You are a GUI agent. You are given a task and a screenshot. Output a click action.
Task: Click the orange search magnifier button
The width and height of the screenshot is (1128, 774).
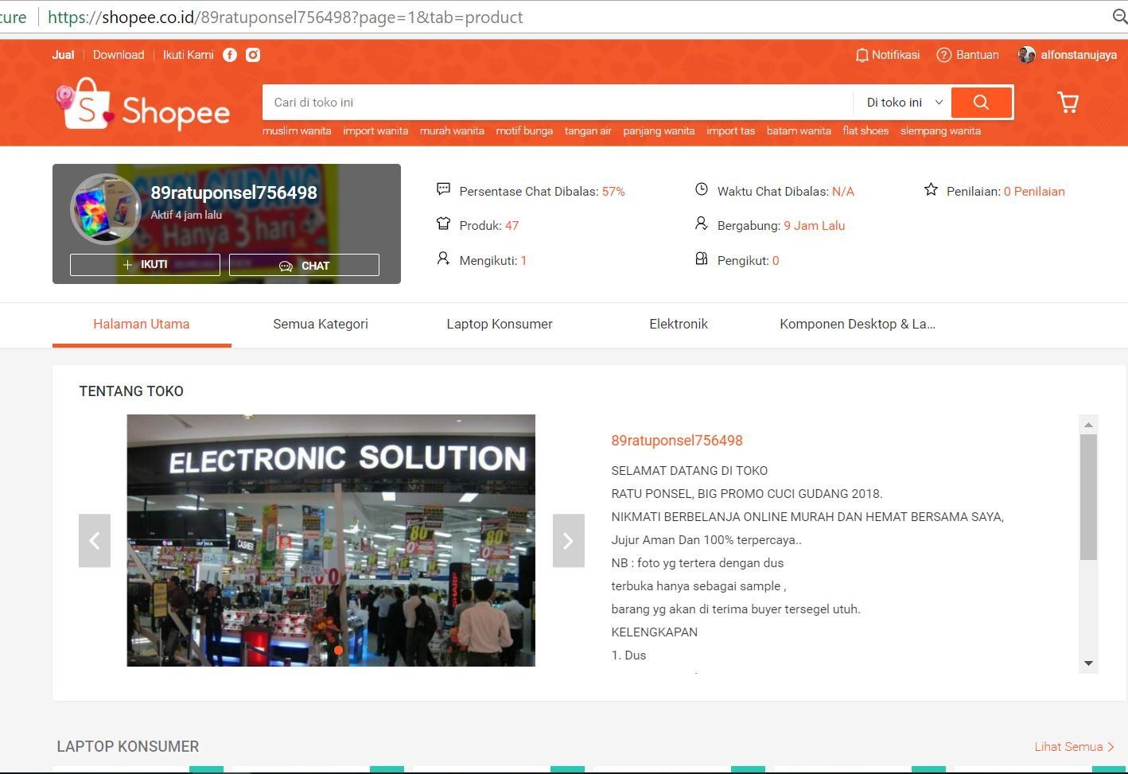[x=982, y=102]
